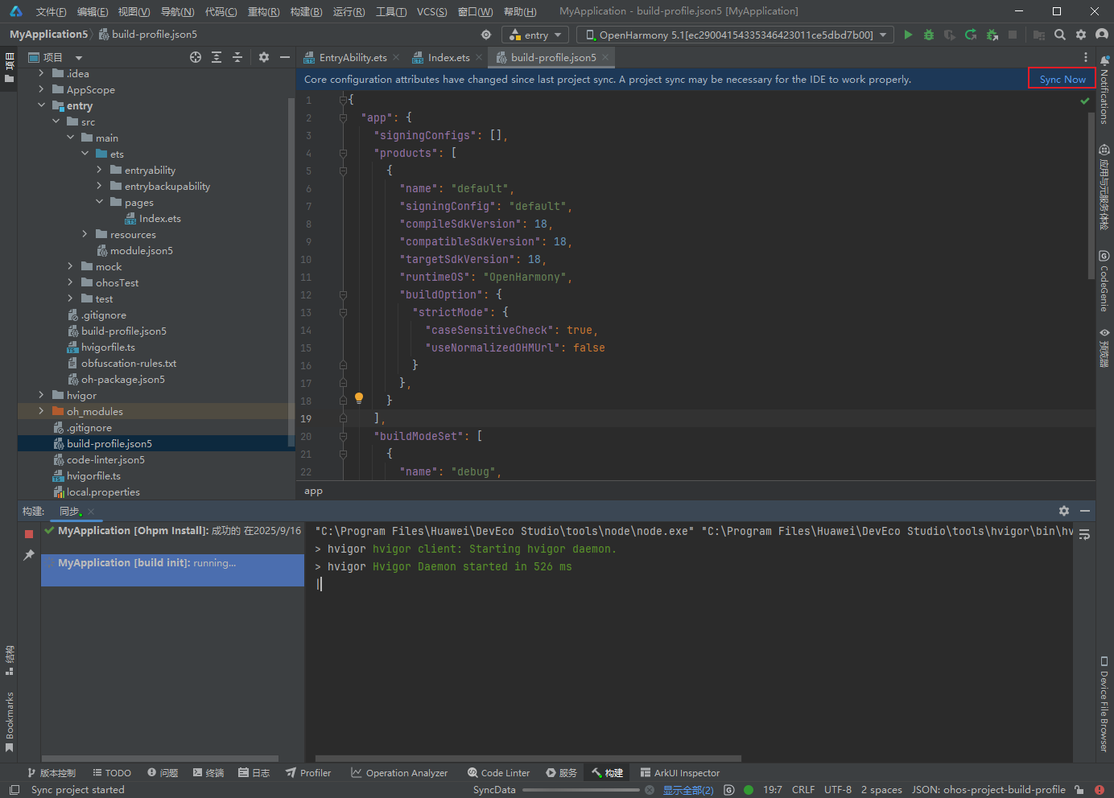
Task: Open the editor tabs more options menu
Action: coord(1086,57)
